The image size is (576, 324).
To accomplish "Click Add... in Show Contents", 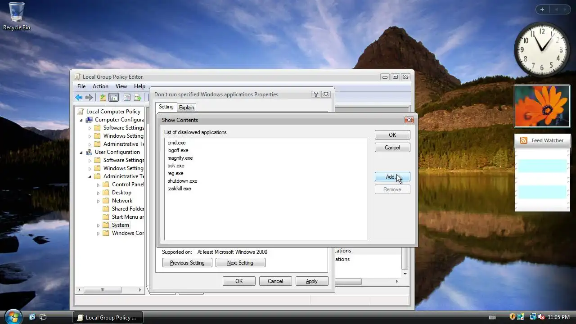I will pos(392,177).
